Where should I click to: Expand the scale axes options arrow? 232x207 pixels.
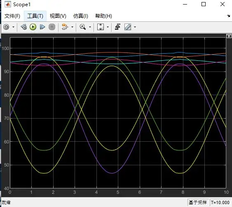[x=108, y=27]
